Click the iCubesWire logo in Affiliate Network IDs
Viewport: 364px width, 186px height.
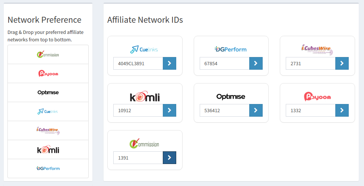tap(317, 50)
